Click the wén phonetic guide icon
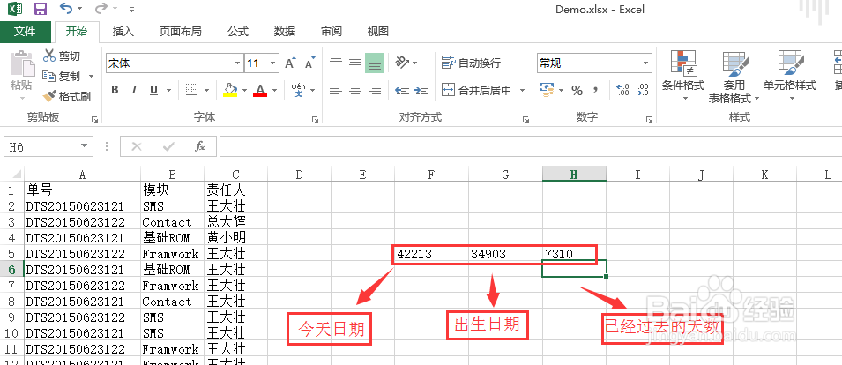This screenshot has width=842, height=365. tap(298, 90)
